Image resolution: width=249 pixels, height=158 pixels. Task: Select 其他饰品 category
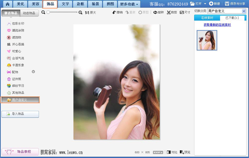(16, 93)
